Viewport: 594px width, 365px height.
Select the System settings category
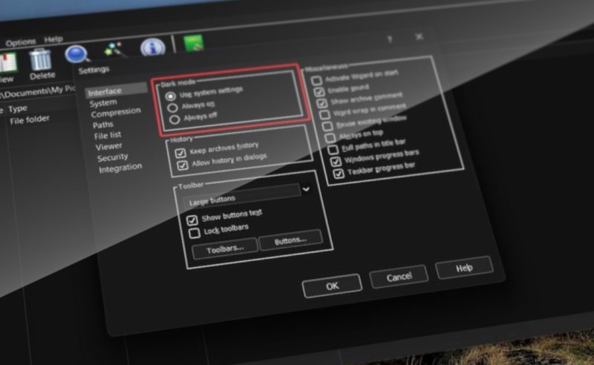[x=103, y=102]
